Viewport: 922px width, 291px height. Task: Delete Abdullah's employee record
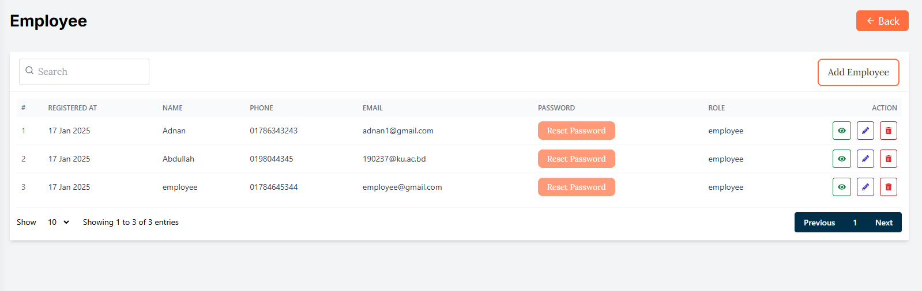[888, 159]
